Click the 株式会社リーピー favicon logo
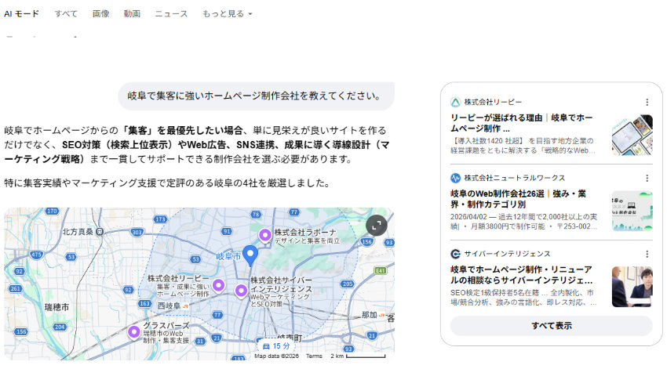 tap(456, 103)
